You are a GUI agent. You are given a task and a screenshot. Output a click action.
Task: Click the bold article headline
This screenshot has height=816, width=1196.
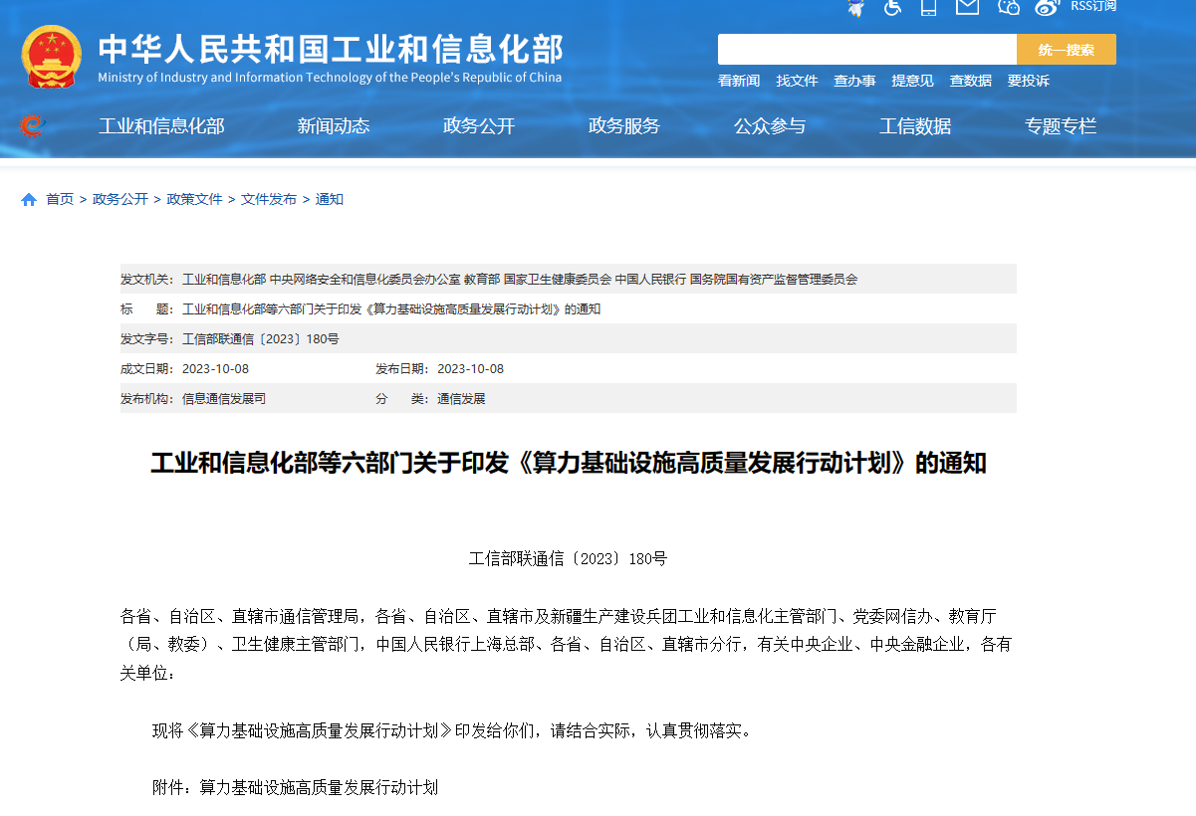pos(569,464)
